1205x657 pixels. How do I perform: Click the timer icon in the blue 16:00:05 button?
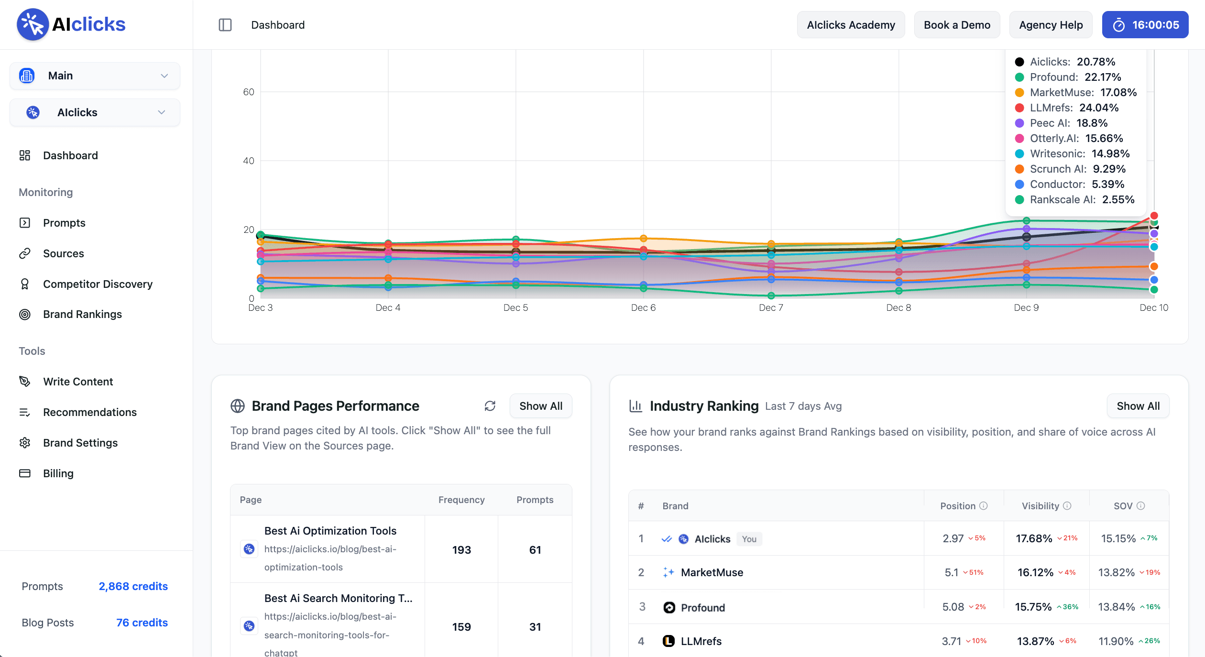click(1119, 25)
